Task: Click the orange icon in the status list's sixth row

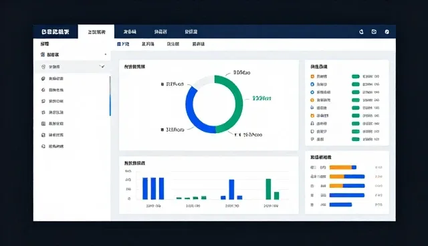Action: point(312,116)
